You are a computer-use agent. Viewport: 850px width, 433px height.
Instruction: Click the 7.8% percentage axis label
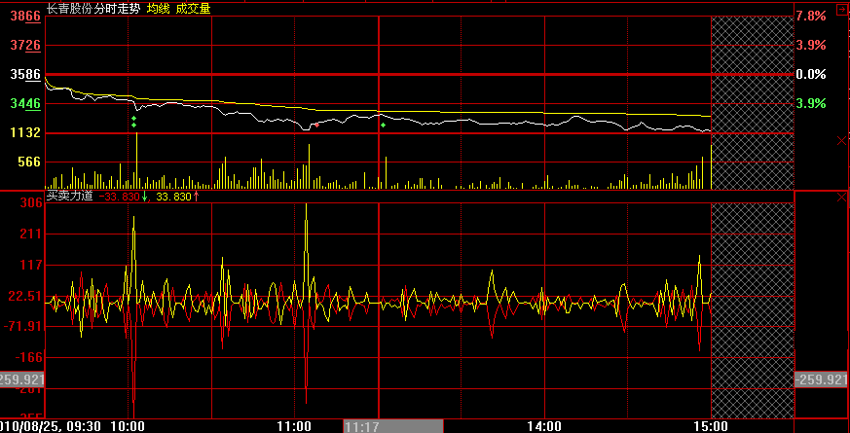[x=811, y=17]
